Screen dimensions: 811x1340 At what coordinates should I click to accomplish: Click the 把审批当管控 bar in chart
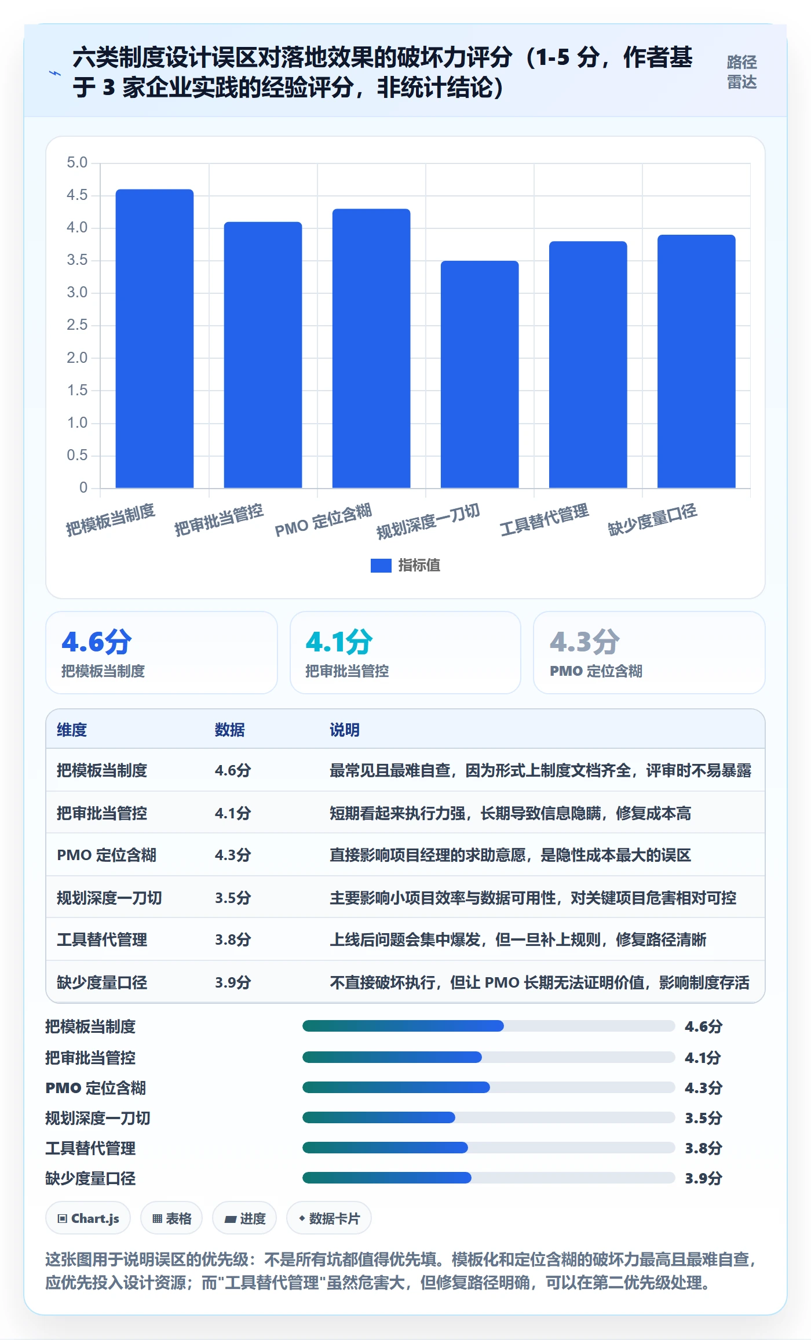tap(263, 355)
